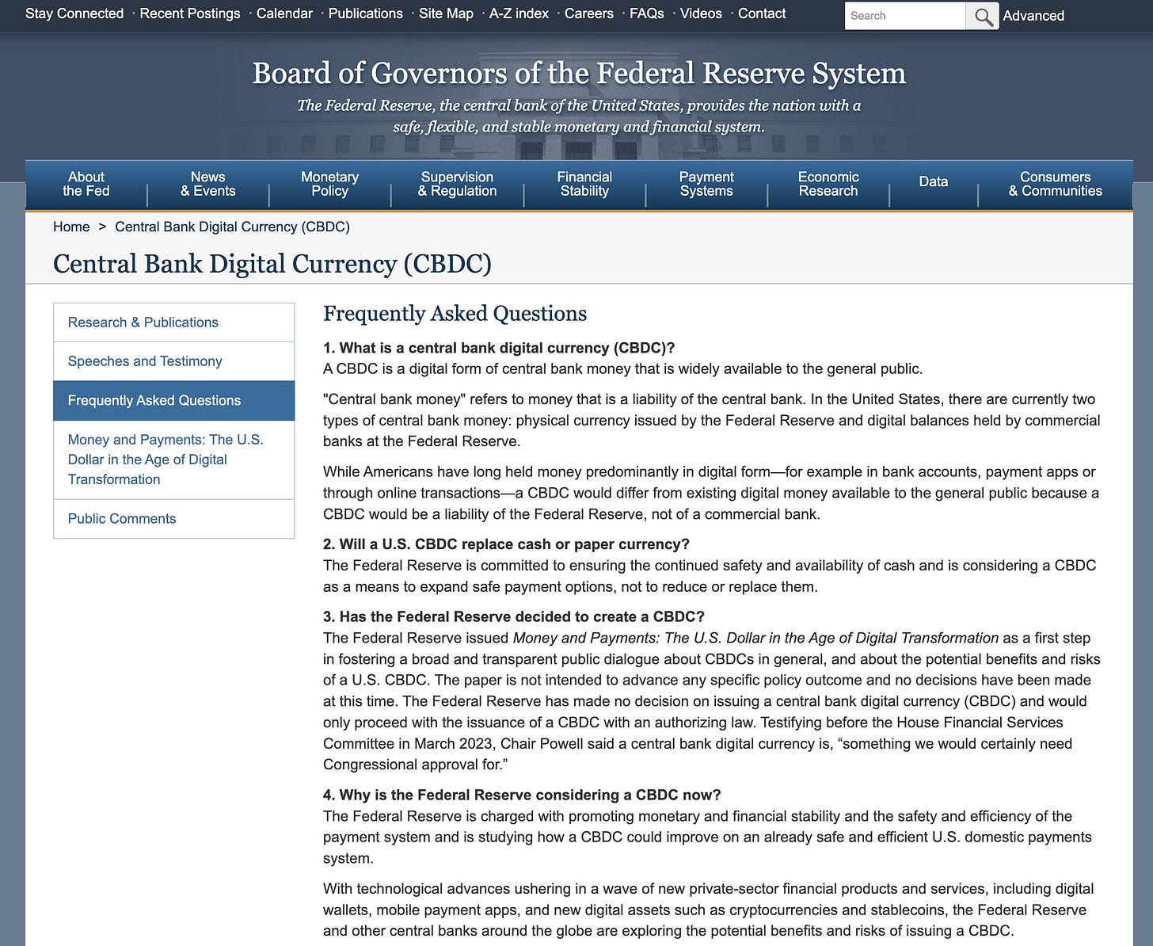Image resolution: width=1153 pixels, height=946 pixels.
Task: Open the Supervision & Regulation menu
Action: [457, 184]
